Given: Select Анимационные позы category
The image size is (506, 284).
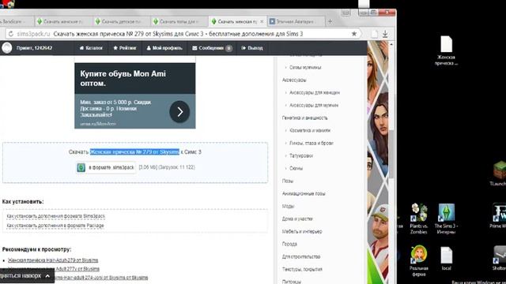Looking at the screenshot, I should (304, 193).
